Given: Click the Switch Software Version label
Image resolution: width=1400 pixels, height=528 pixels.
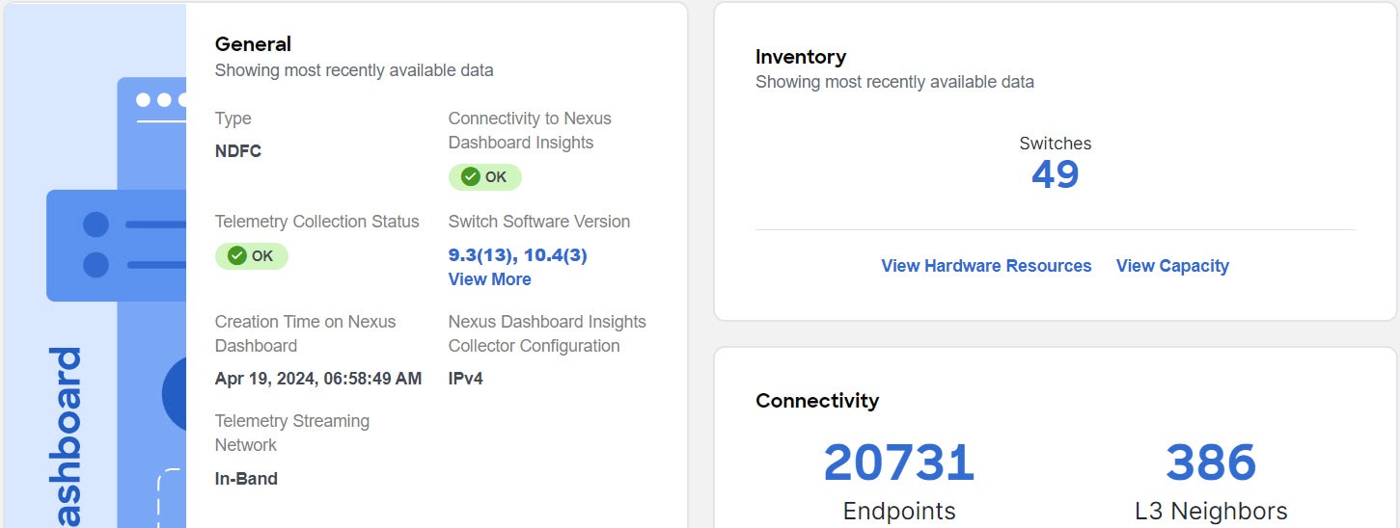Looking at the screenshot, I should (539, 222).
